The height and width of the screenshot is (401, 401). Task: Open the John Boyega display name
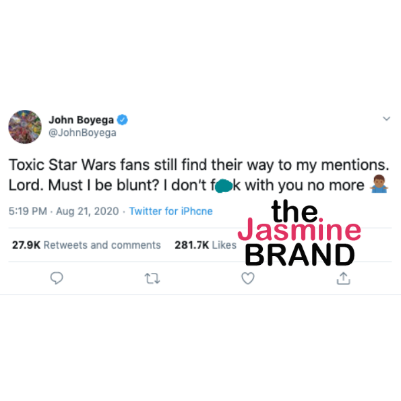(81, 120)
